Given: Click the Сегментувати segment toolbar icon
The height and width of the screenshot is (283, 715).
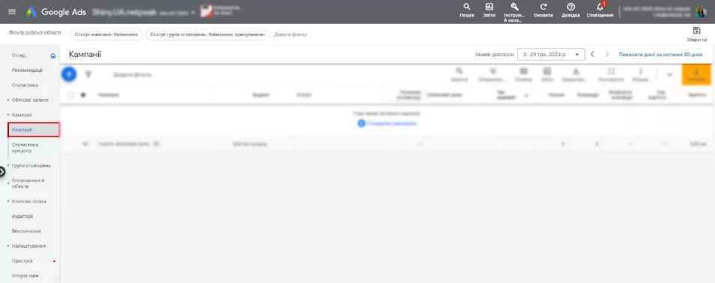Looking at the screenshot, I should [492, 74].
